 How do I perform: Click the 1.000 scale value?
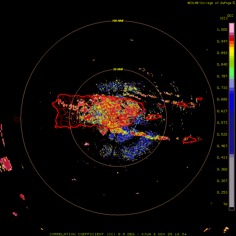coord(222,29)
